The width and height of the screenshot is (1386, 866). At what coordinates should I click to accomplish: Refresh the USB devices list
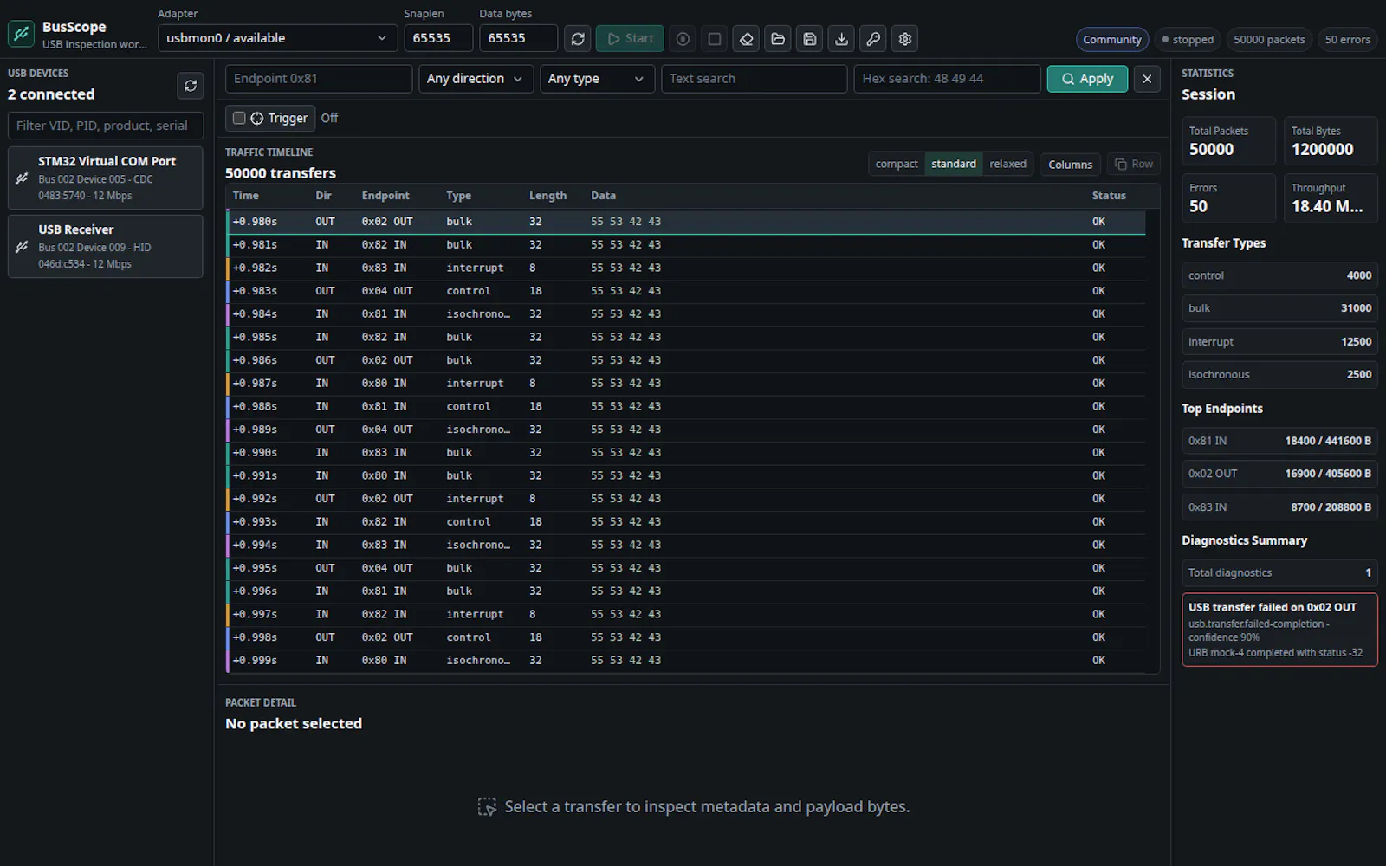point(191,86)
